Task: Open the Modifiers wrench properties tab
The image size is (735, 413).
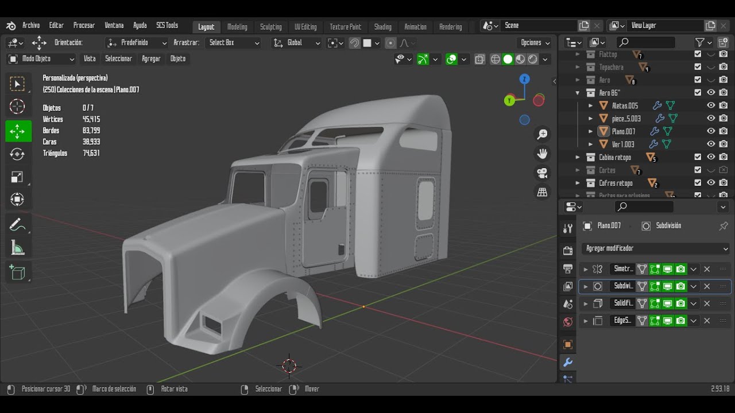Action: coord(568,362)
